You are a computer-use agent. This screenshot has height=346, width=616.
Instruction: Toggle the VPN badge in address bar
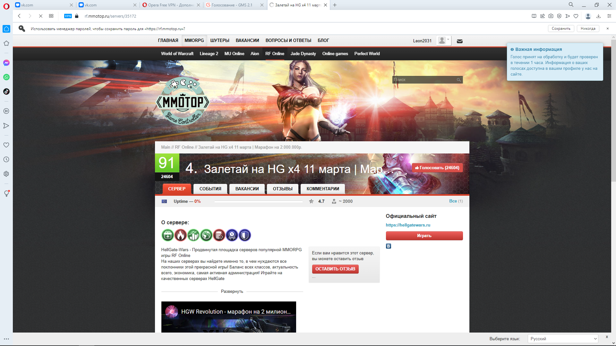68,16
